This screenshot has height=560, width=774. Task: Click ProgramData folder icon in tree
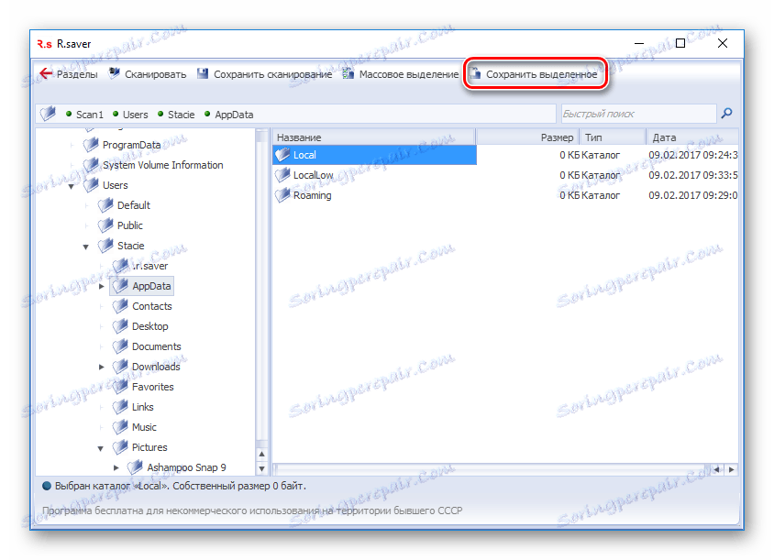pos(91,145)
